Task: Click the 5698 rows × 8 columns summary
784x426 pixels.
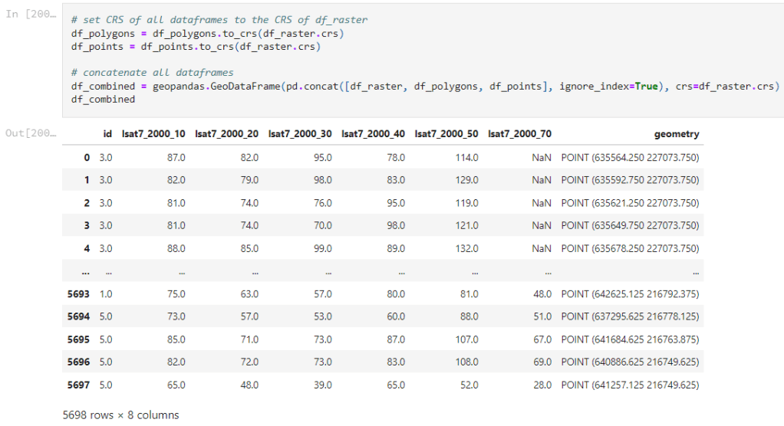Action: (120, 415)
